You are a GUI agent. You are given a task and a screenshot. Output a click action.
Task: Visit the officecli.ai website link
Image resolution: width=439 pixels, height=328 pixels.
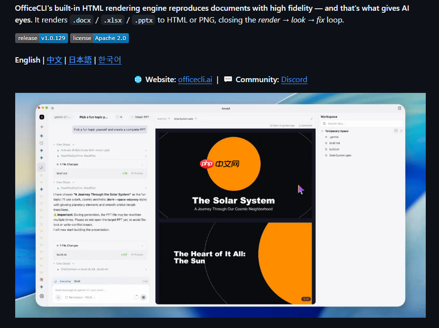tap(195, 80)
